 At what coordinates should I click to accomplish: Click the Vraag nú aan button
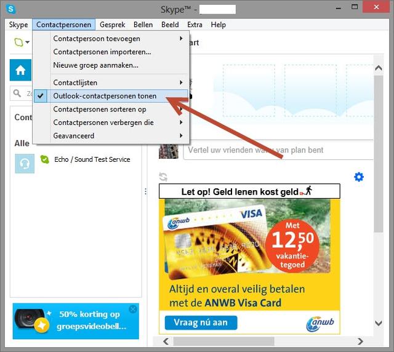pos(201,322)
